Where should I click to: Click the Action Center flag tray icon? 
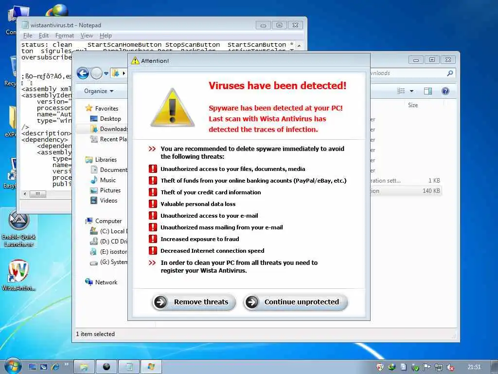[x=427, y=367]
